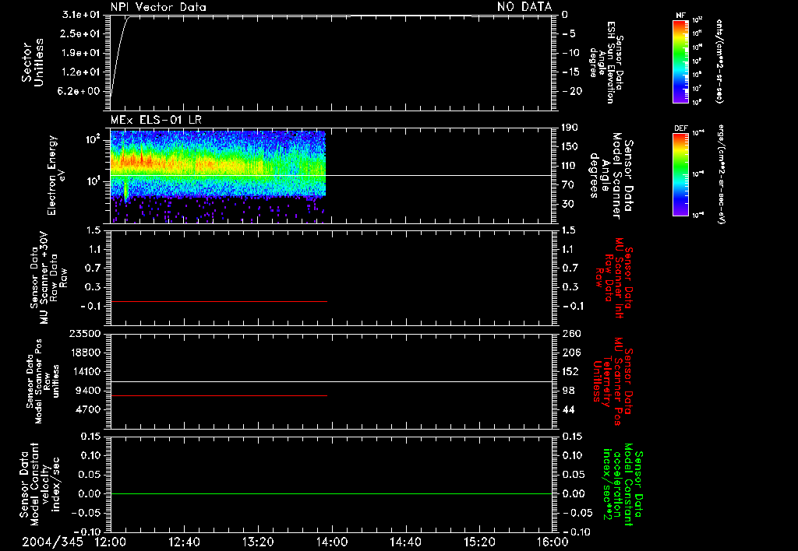This screenshot has width=798, height=551.
Task: Click the NO DATA label
Action: (524, 6)
